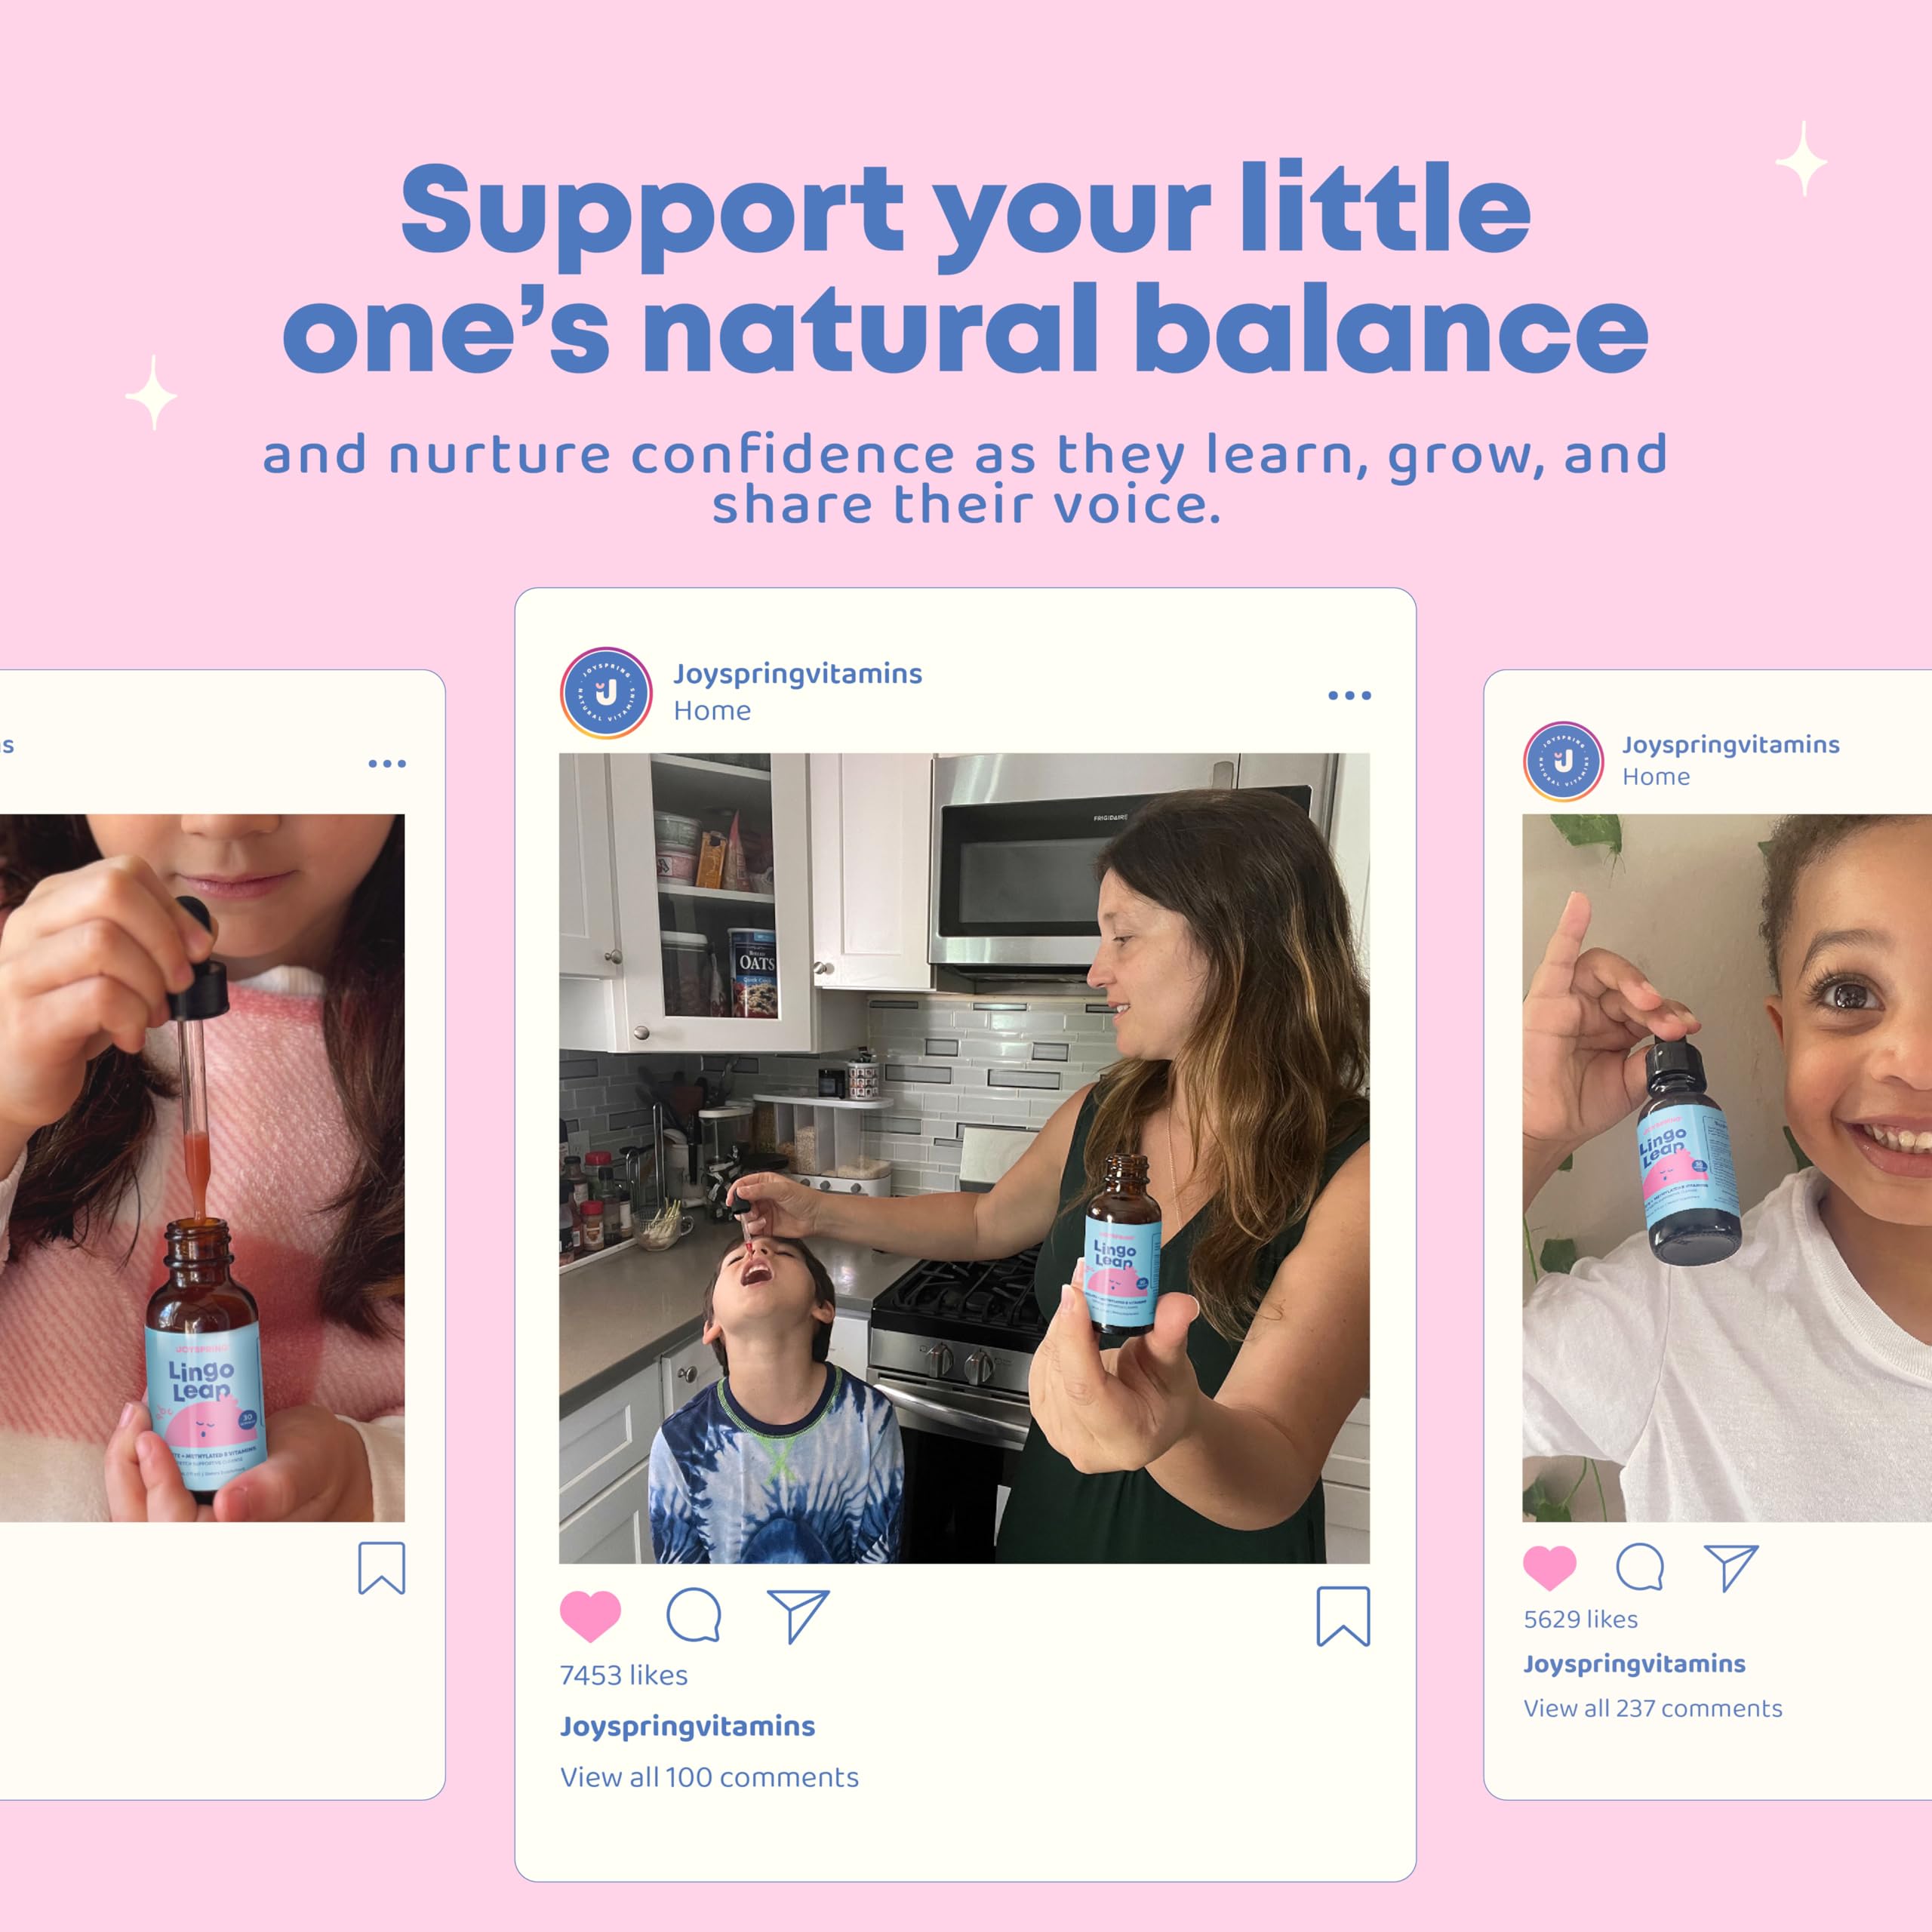Select the Home location under center username

712,711
